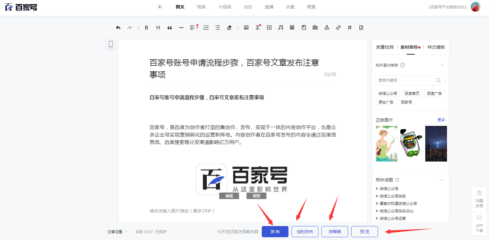Click the person icon in the toolbar
The image size is (489, 240).
[327, 28]
